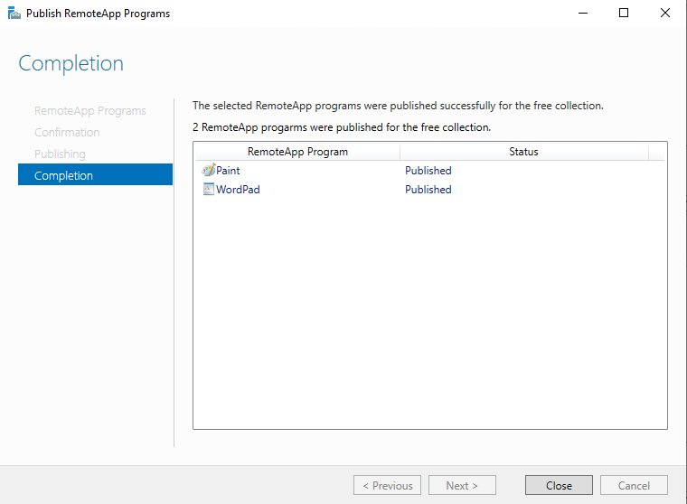Close the window with the X button
Image resolution: width=687 pixels, height=504 pixels.
(664, 14)
